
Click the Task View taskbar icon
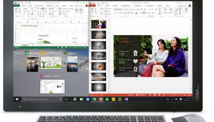[66, 99]
